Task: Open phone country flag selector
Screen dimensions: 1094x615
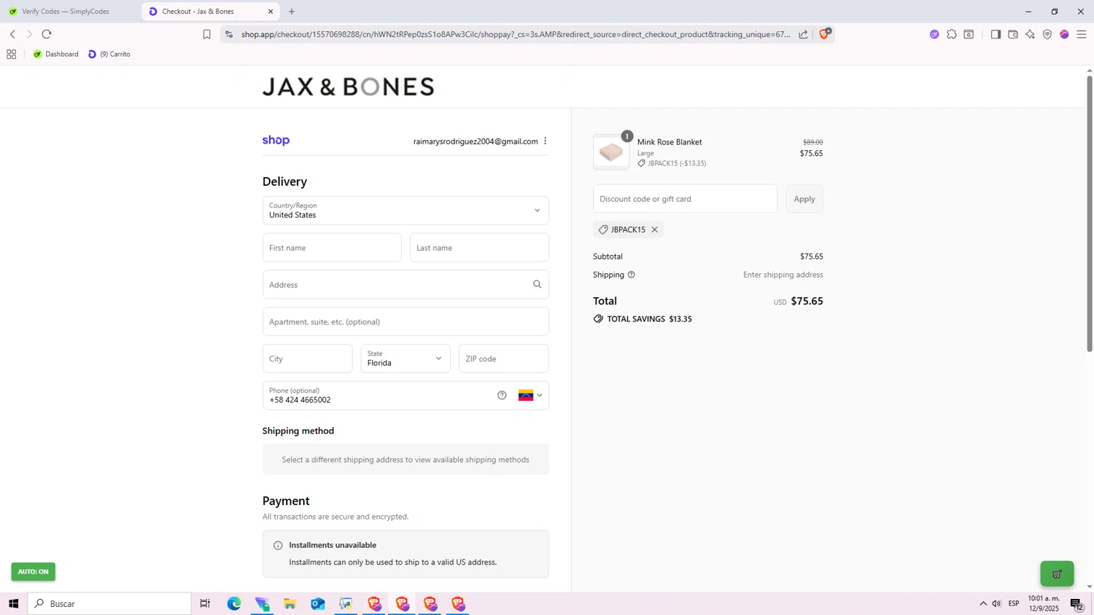Action: (x=530, y=396)
